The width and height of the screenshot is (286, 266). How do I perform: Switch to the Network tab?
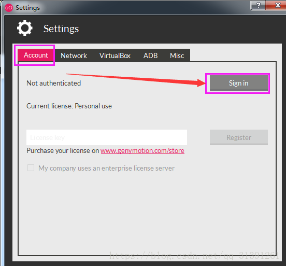coord(74,55)
